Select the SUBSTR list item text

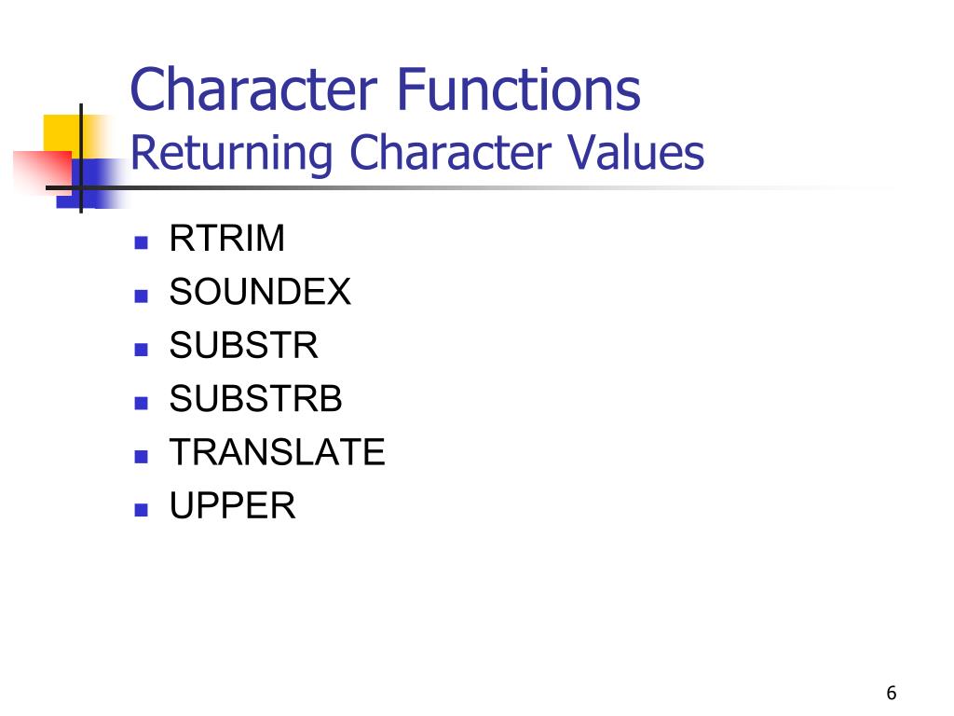pos(244,345)
